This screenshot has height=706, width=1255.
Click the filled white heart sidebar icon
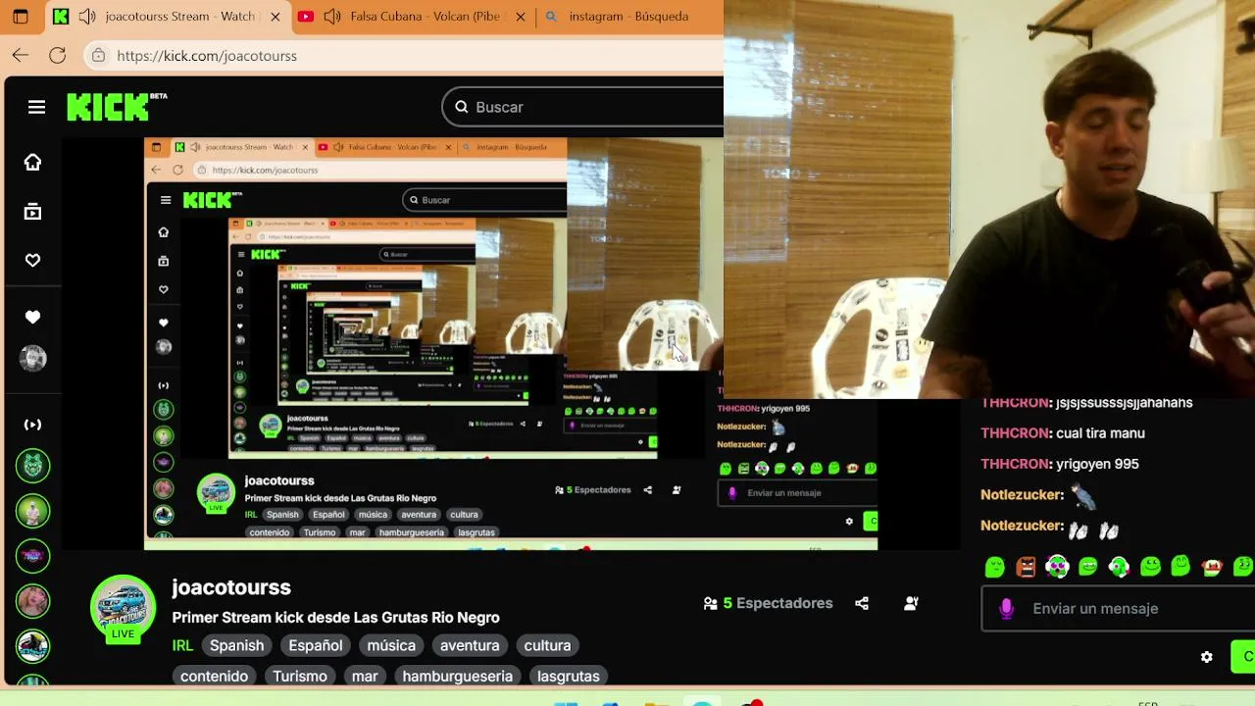pyautogui.click(x=32, y=317)
